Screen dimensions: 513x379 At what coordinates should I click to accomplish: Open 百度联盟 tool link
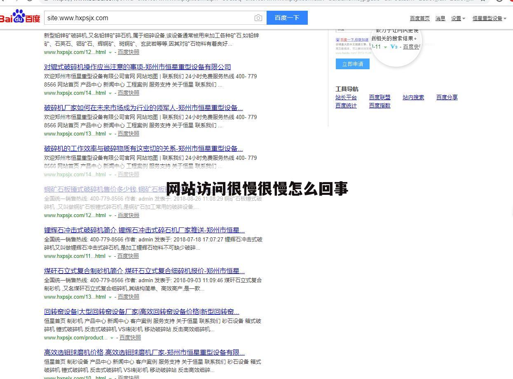click(379, 97)
